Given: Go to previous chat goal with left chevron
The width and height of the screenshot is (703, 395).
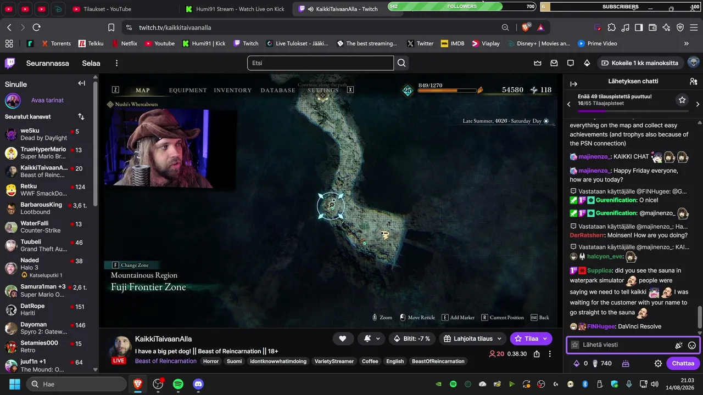Looking at the screenshot, I should click(569, 104).
